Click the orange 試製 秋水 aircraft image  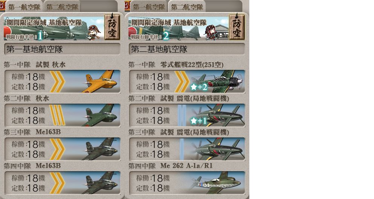point(100,81)
